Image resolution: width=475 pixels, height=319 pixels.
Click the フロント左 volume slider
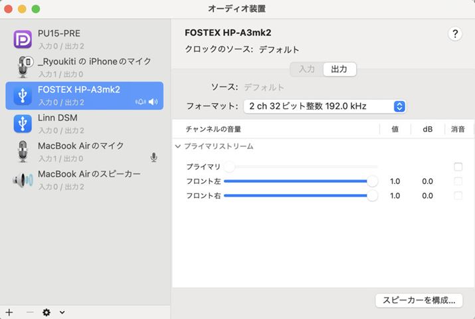(299, 181)
